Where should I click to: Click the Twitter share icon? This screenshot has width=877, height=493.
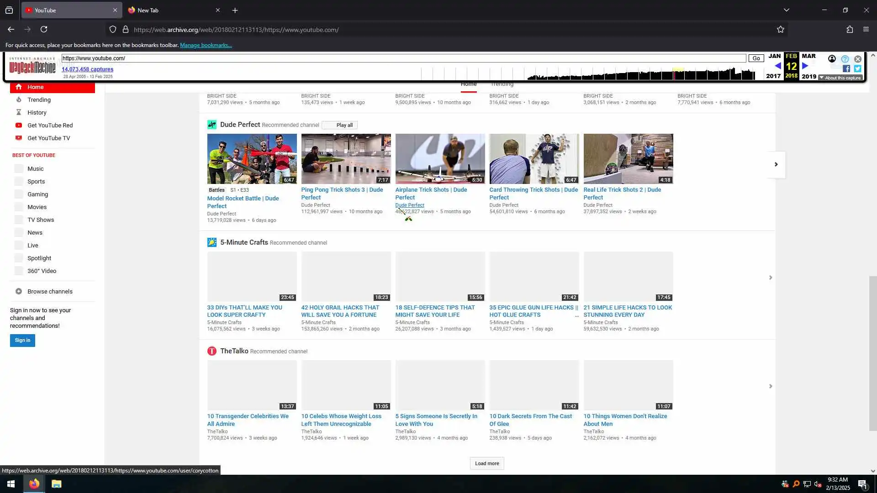pos(857,68)
